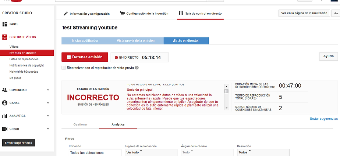The height and width of the screenshot is (156, 340).
Task: Click the status message scrollbar thumb
Action: tap(226, 91)
